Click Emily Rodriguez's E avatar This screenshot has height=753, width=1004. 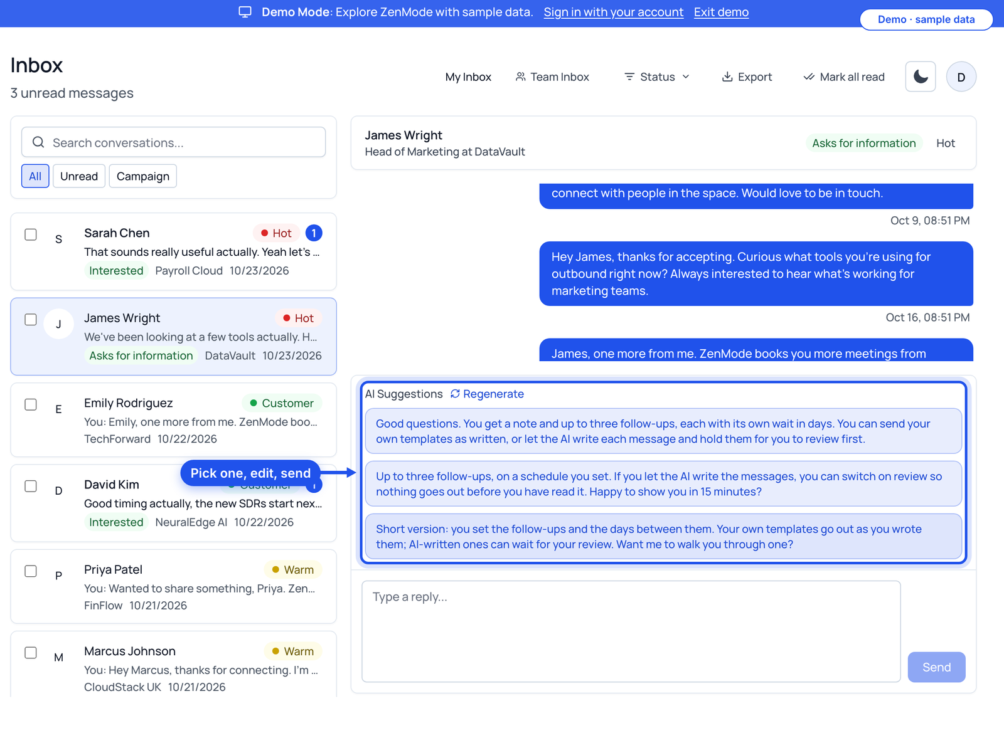(58, 409)
